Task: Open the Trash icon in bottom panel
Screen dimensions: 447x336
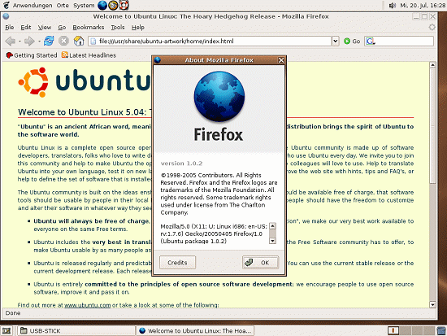Action: click(441, 331)
